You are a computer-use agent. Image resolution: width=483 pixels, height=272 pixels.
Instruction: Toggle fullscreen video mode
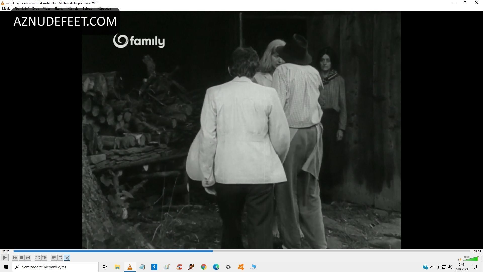tap(37, 258)
